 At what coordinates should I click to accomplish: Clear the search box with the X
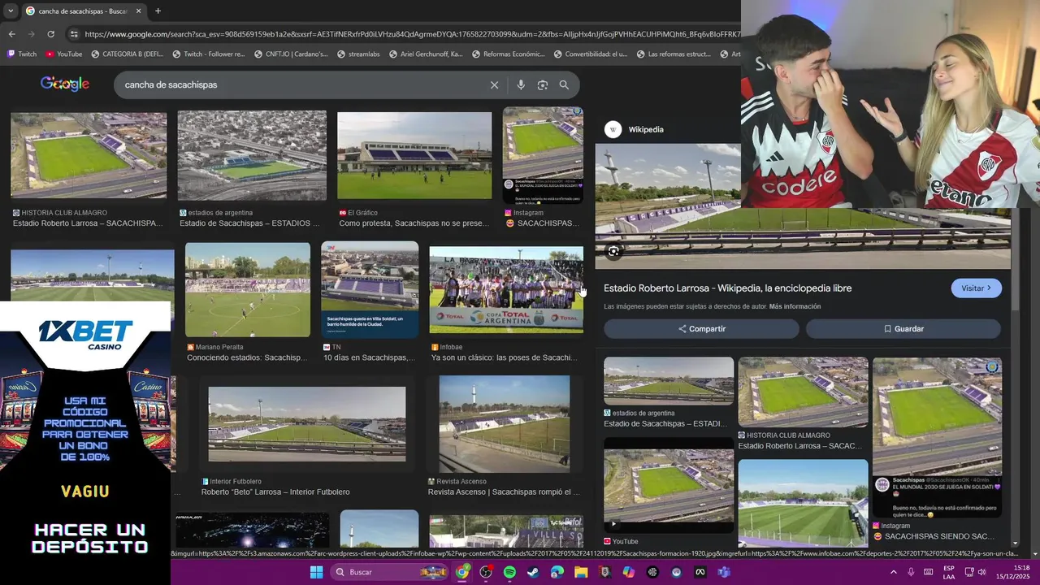tap(494, 84)
